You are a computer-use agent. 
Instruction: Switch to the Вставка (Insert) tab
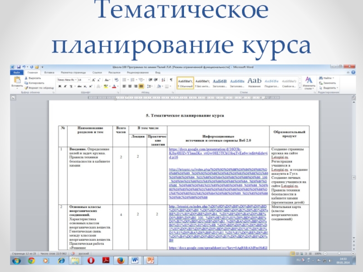click(49, 73)
